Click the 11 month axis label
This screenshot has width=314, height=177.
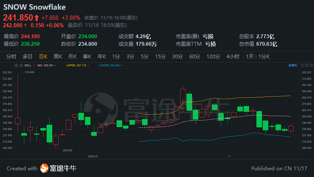tap(229, 156)
